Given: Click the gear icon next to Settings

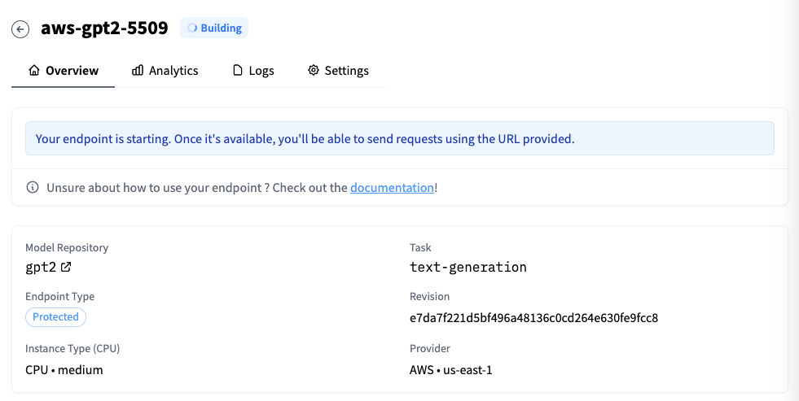Looking at the screenshot, I should click(313, 71).
